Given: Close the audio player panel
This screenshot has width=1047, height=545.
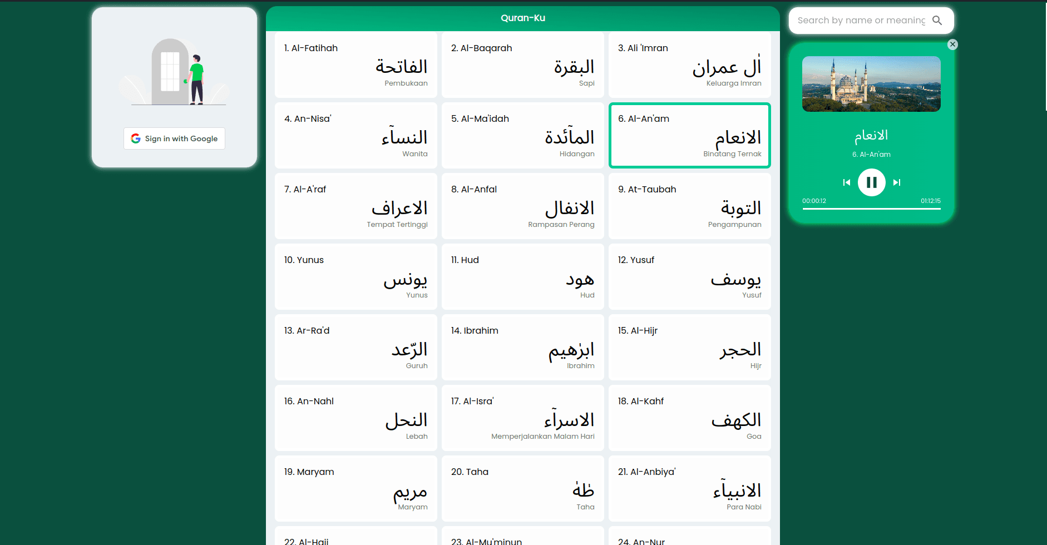Looking at the screenshot, I should tap(952, 44).
